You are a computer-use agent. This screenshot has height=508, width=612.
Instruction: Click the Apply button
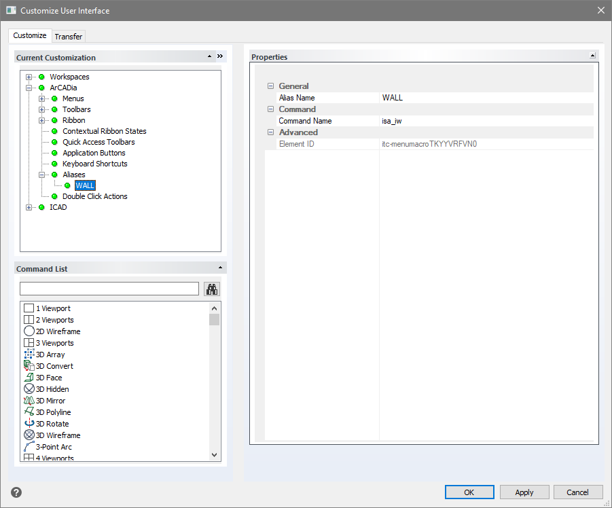pyautogui.click(x=524, y=492)
